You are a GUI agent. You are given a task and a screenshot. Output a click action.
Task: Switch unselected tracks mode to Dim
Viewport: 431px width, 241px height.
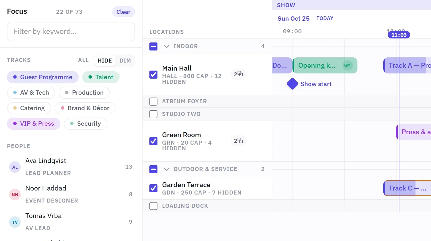click(x=125, y=61)
